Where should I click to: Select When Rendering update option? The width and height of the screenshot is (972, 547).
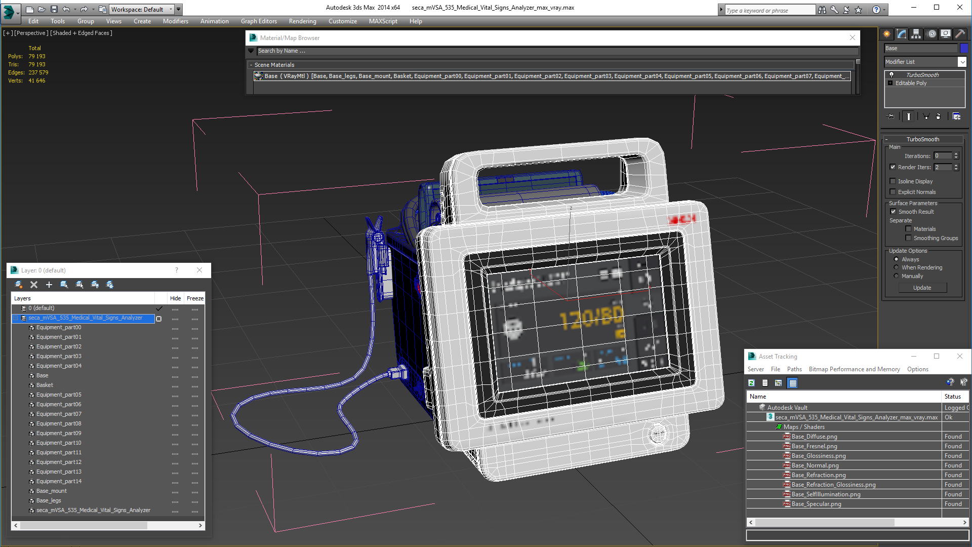tap(896, 267)
